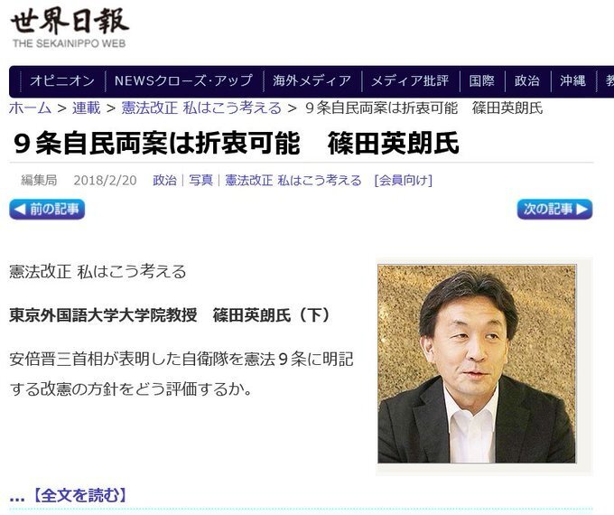Open breadcrumb link 憲法改正 私はこう考える
614x515 pixels.
tap(201, 108)
